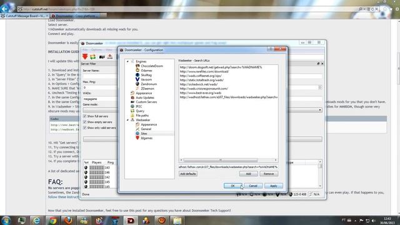The height and width of the screenshot is (225, 400).
Task: Click Add defaults button
Action: (188, 174)
